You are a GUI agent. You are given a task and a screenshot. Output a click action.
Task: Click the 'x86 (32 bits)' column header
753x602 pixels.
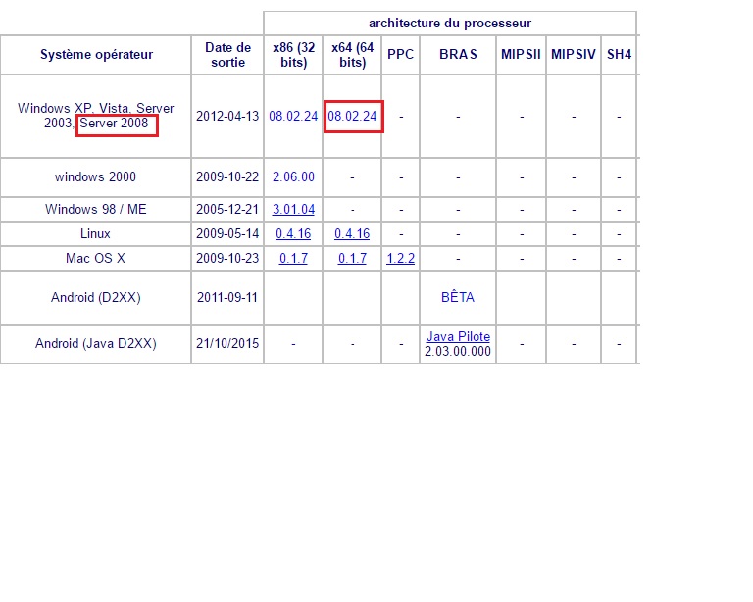tap(293, 55)
